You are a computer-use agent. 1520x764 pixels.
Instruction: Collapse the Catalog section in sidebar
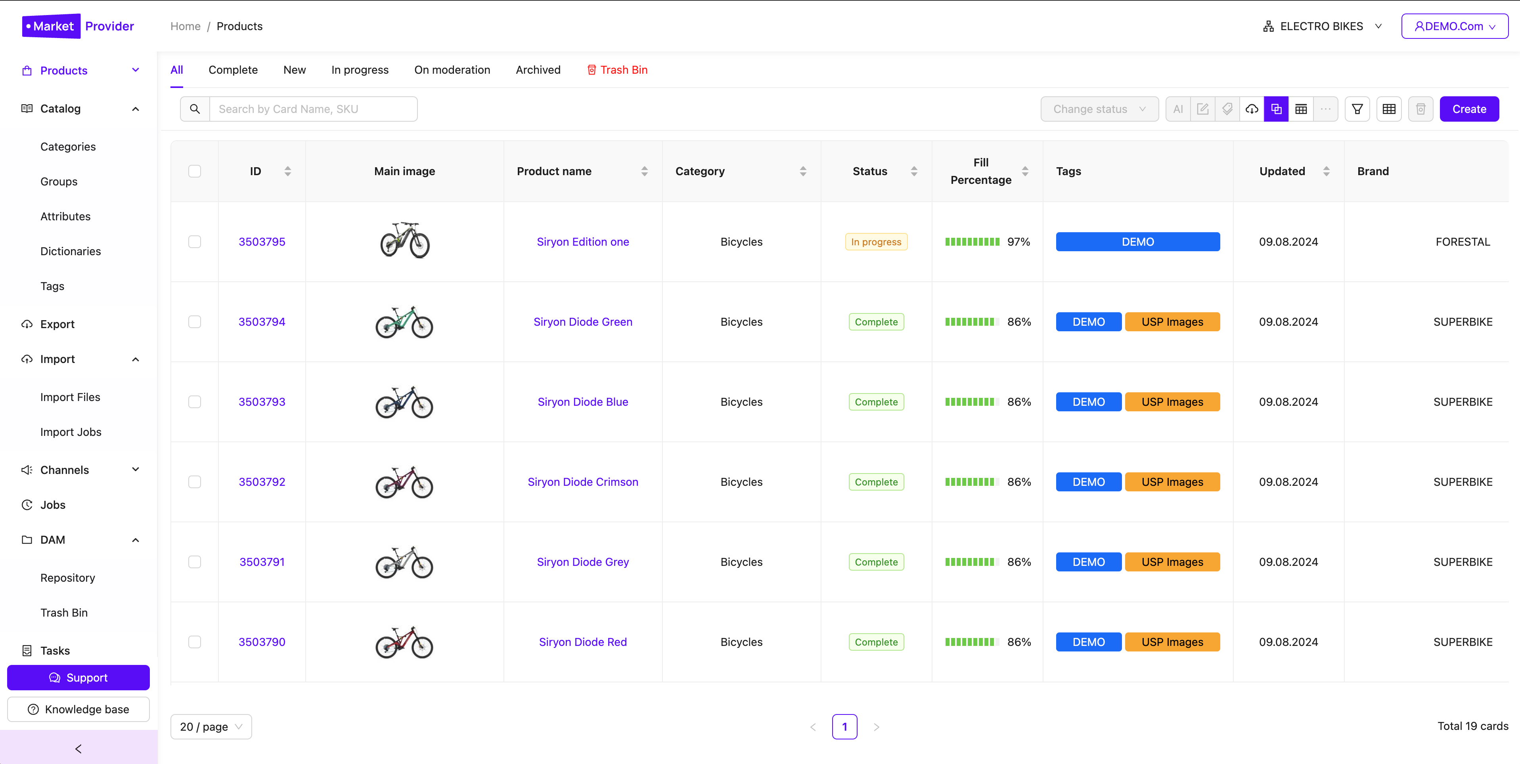(136, 109)
